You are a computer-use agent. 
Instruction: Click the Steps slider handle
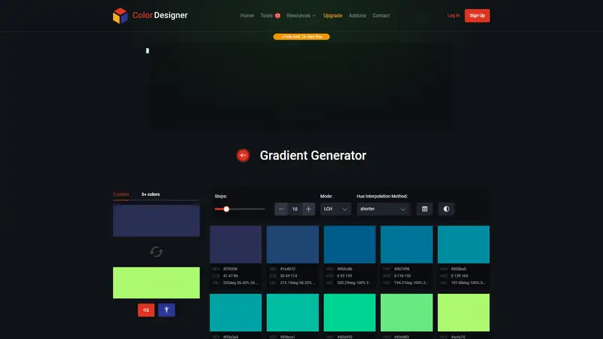[227, 209]
